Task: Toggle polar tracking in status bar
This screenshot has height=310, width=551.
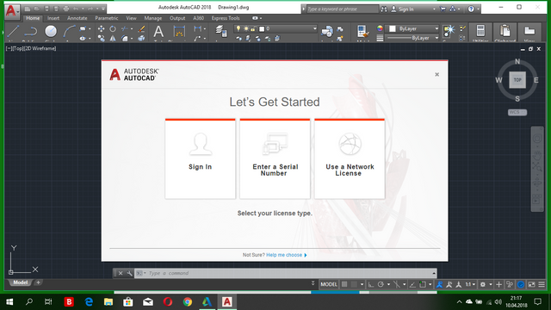Action: 381,284
